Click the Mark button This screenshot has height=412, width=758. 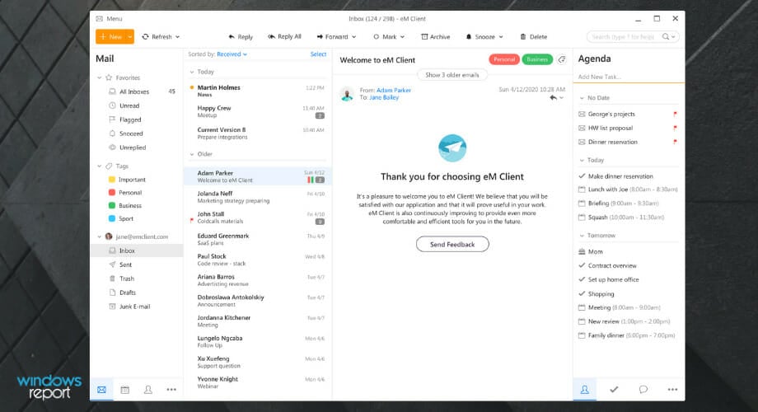(x=385, y=37)
